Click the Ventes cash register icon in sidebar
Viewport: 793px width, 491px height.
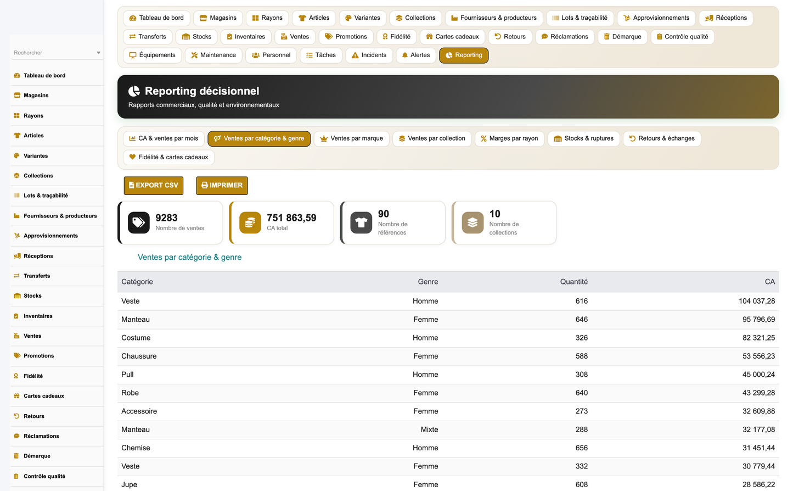click(17, 336)
